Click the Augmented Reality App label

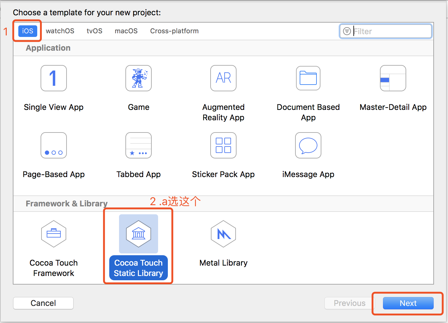(223, 112)
